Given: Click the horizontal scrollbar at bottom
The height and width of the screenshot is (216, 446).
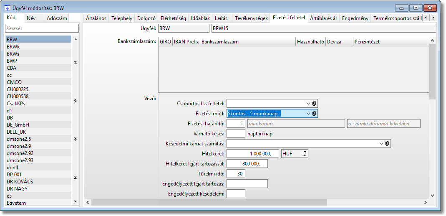Looking at the screenshot, I should click(x=209, y=202).
